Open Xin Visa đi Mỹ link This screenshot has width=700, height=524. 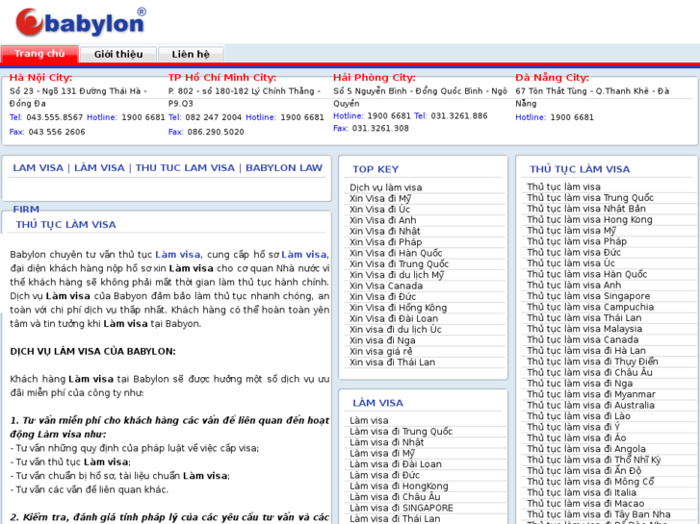(379, 198)
